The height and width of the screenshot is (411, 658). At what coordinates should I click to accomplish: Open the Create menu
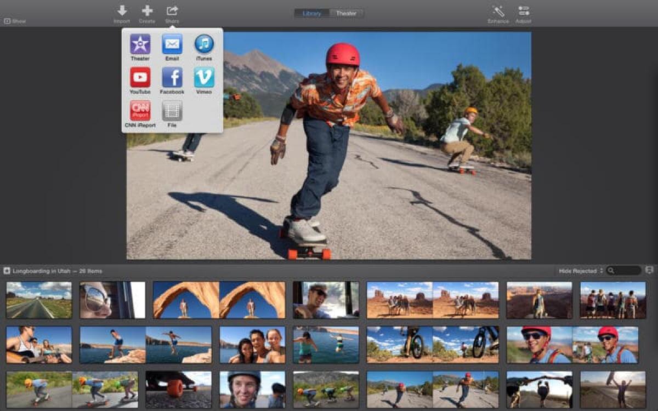146,12
